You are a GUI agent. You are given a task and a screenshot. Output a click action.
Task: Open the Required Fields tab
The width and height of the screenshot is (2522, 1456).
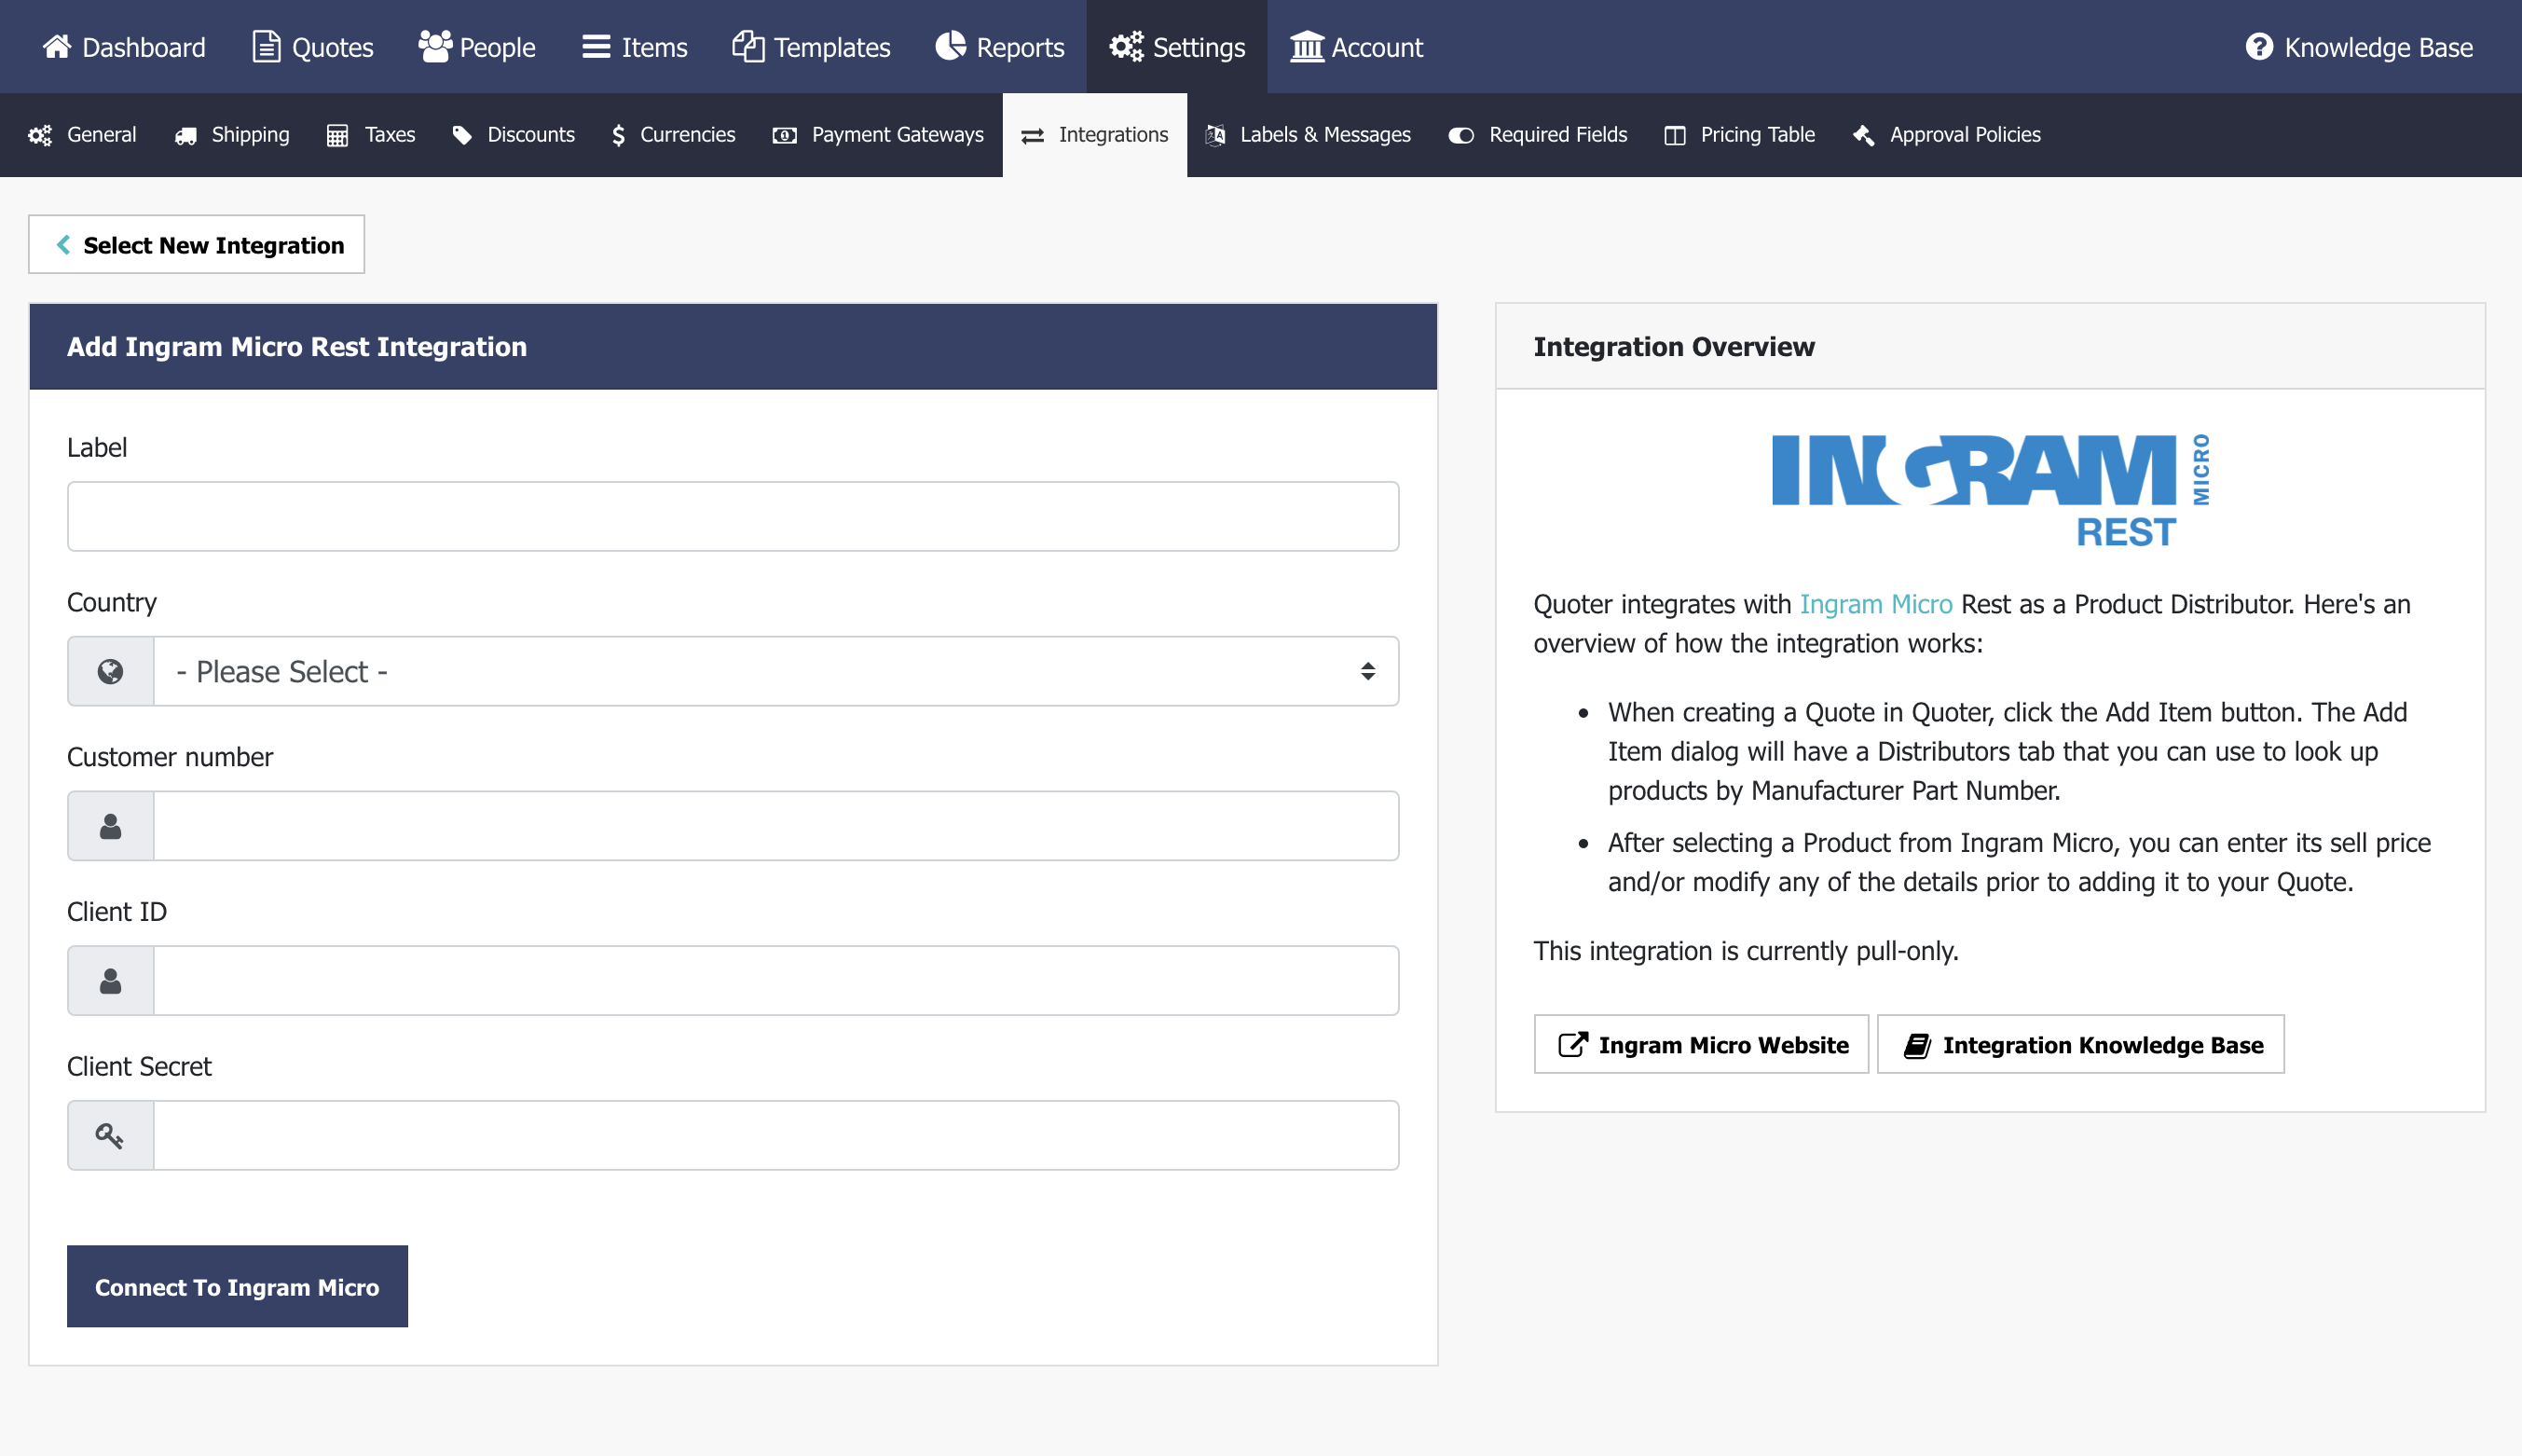point(1538,135)
